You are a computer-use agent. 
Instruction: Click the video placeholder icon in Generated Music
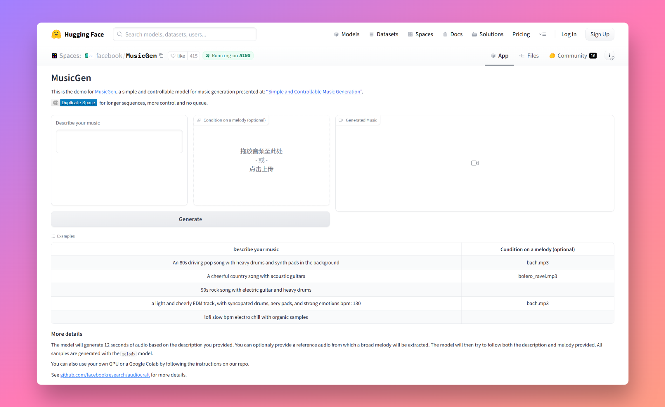click(475, 163)
